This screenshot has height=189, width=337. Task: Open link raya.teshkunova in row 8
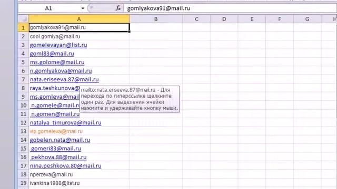pos(55,88)
